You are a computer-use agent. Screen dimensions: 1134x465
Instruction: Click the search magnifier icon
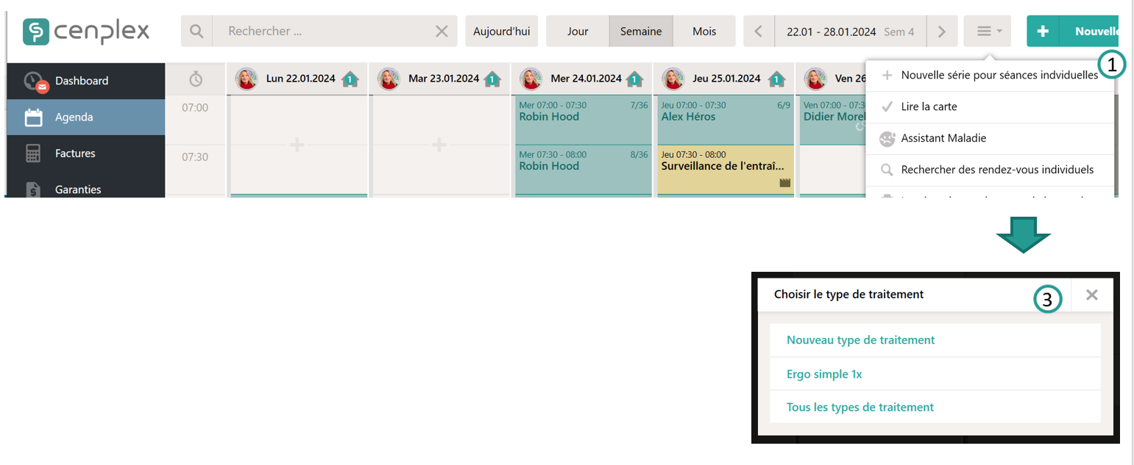click(196, 32)
